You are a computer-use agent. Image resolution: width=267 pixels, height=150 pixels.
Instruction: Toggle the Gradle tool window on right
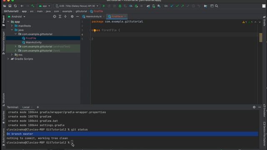264,21
